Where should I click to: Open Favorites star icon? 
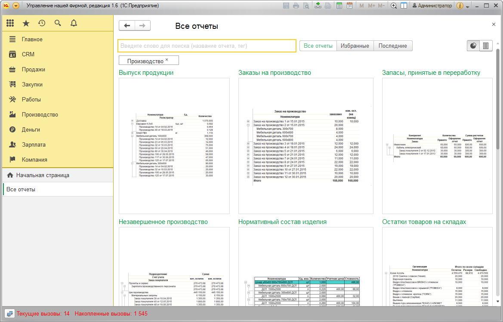click(x=26, y=23)
